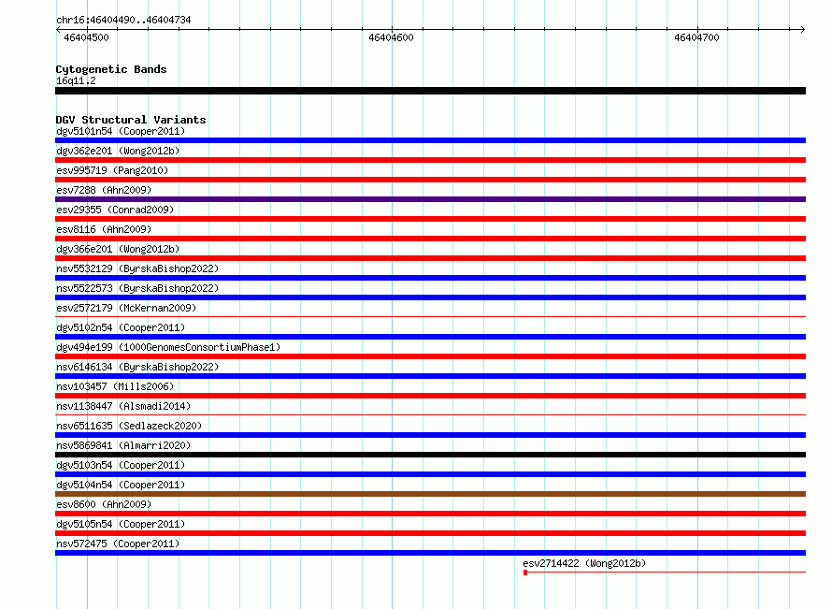
Task: Click the blue bar under dgv5102n54
Action: 430,337
